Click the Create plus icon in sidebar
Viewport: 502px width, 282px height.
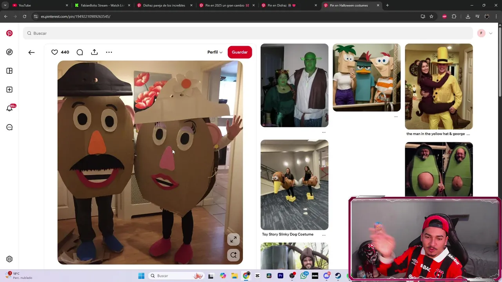tap(9, 90)
